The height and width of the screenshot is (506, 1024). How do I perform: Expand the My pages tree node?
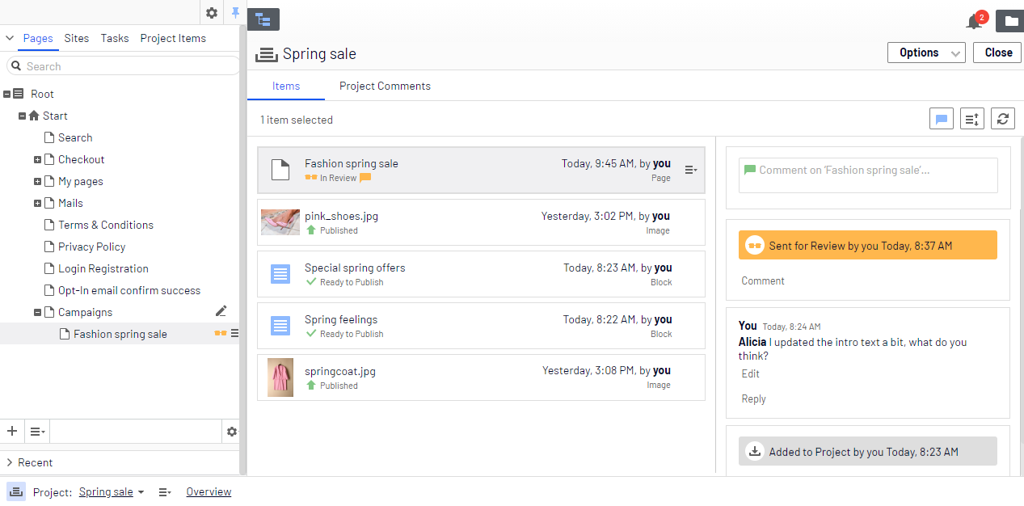pos(37,181)
